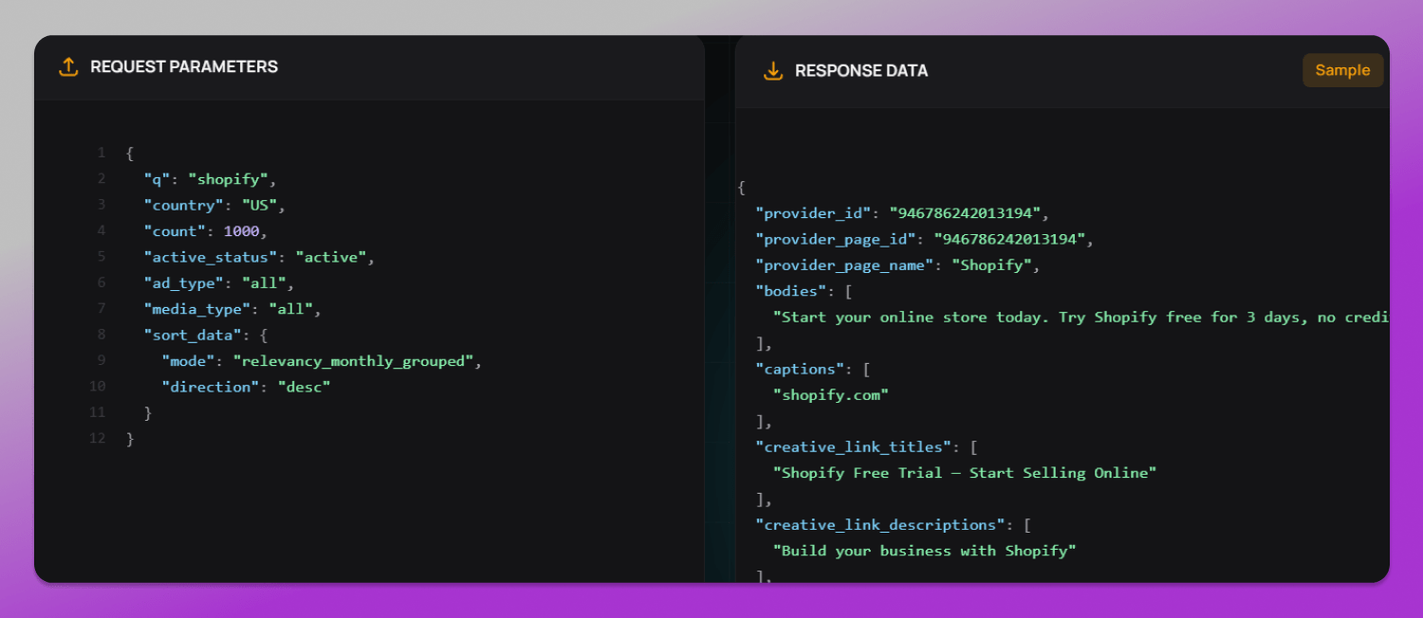Click the "desc" direction value

tap(304, 387)
